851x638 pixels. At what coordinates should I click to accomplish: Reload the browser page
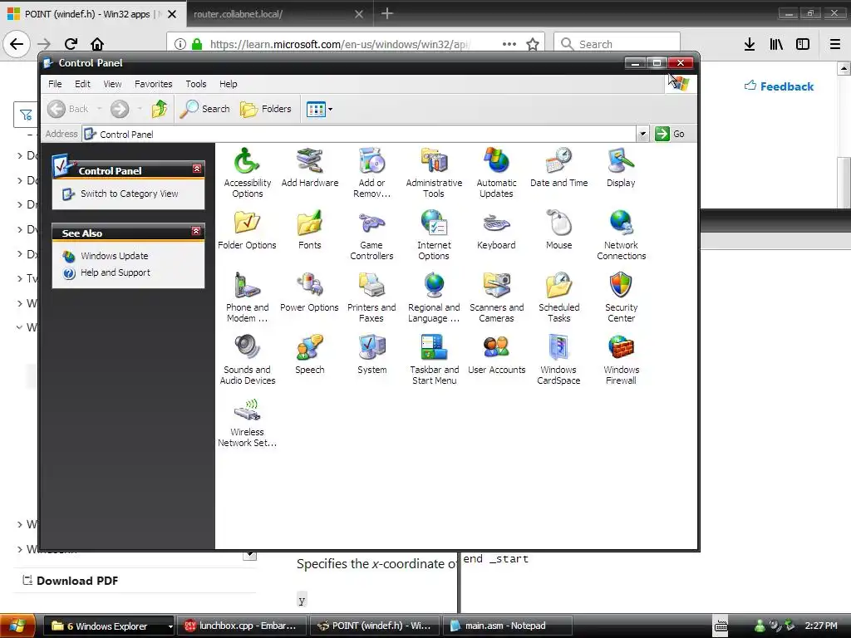point(71,44)
